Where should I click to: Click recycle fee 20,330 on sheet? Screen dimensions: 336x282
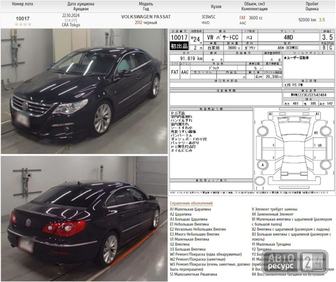(273, 77)
